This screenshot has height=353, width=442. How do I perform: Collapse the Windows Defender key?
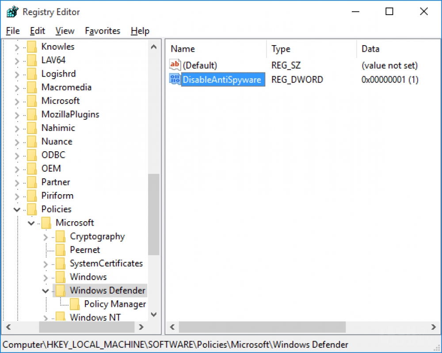46,291
